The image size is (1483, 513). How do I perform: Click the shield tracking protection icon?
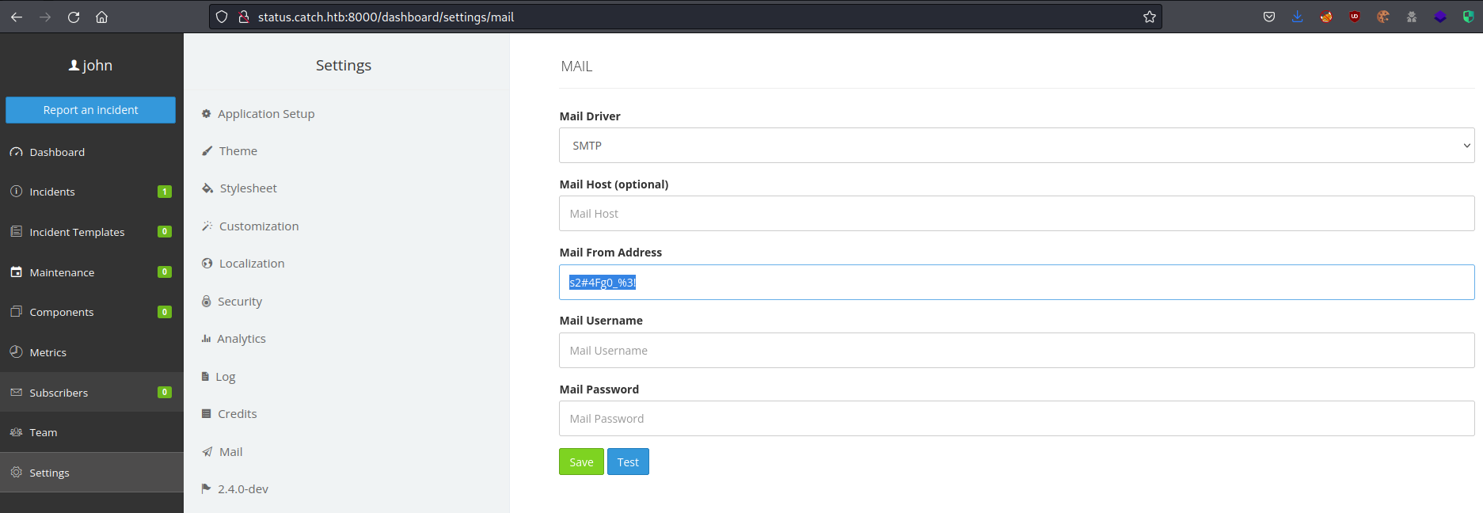point(222,17)
